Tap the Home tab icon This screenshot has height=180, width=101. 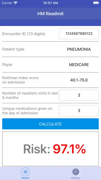pos(25,172)
